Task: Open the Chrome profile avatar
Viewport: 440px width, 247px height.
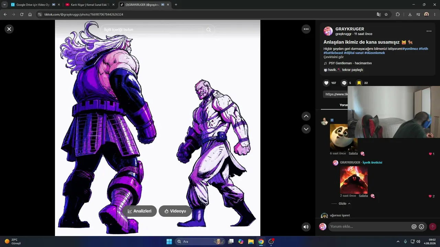Action: tap(426, 14)
